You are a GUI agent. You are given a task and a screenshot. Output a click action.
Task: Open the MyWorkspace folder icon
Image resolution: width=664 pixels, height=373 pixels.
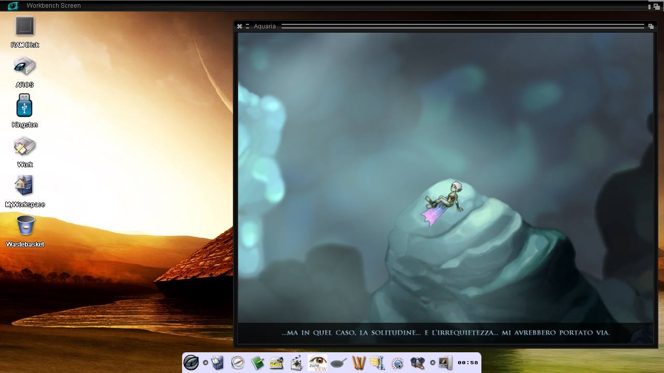point(24,186)
